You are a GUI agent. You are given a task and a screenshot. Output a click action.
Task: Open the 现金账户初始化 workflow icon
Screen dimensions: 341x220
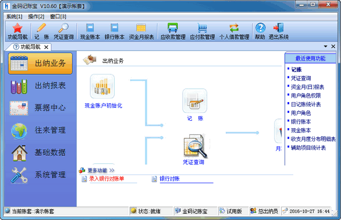[102, 86]
